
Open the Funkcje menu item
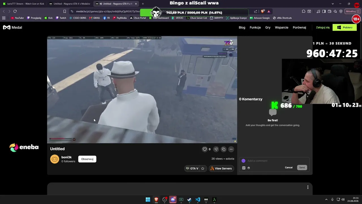pyautogui.click(x=255, y=27)
